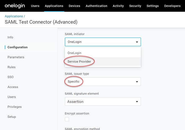Screen dimensions: 185x130
Task: Open the SSO sidebar tab
Action: [11, 77]
